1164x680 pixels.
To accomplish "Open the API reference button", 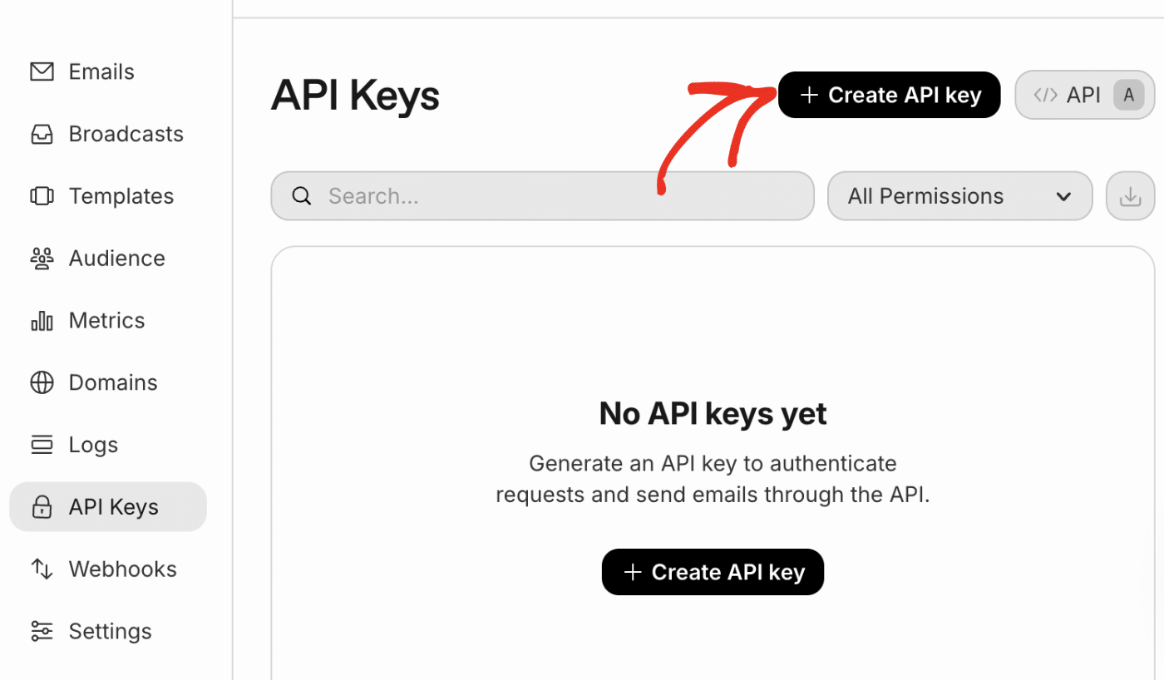I will pos(1084,94).
